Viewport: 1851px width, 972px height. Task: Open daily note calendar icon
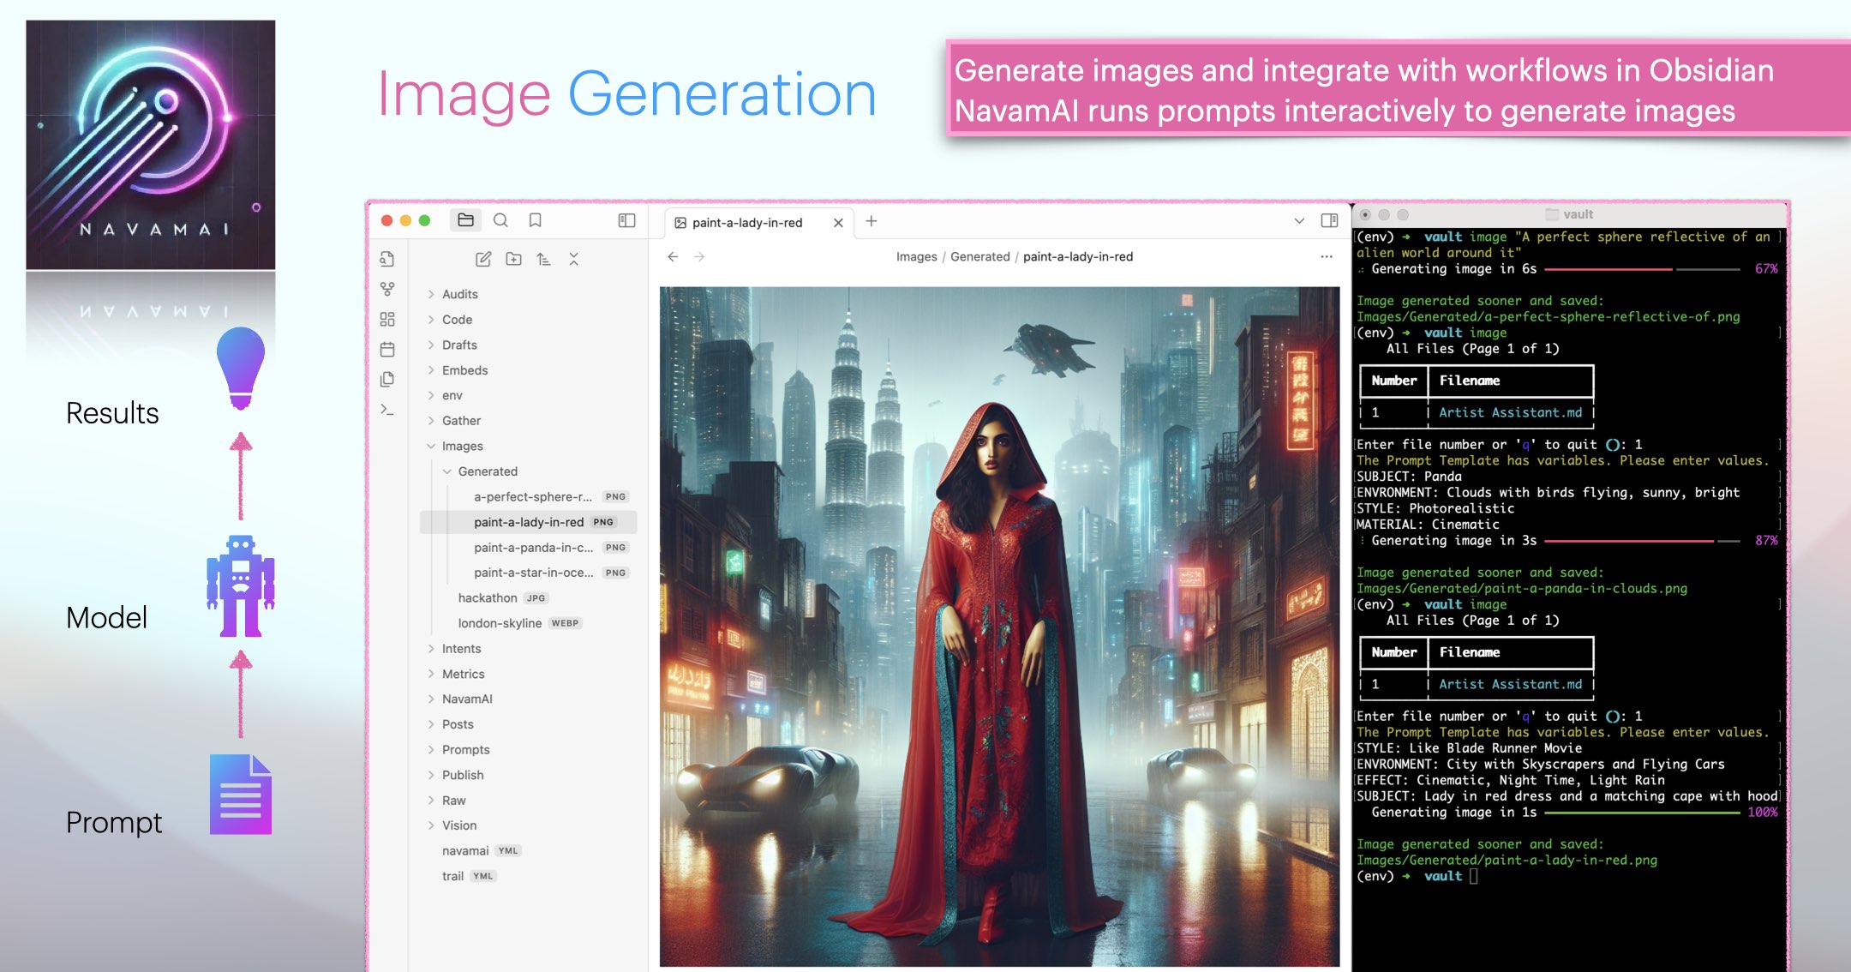387,349
